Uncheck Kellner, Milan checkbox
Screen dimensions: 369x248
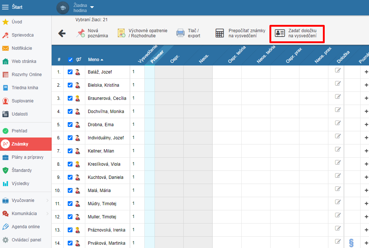point(70,151)
